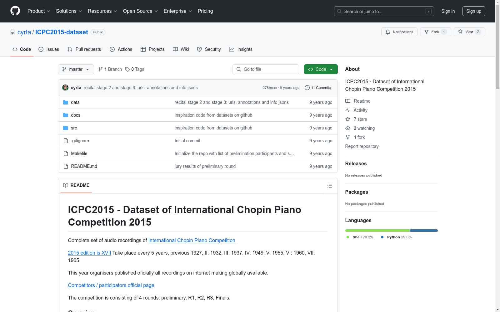This screenshot has height=312, width=500.
Task: Expand the Resources menu
Action: point(102,11)
